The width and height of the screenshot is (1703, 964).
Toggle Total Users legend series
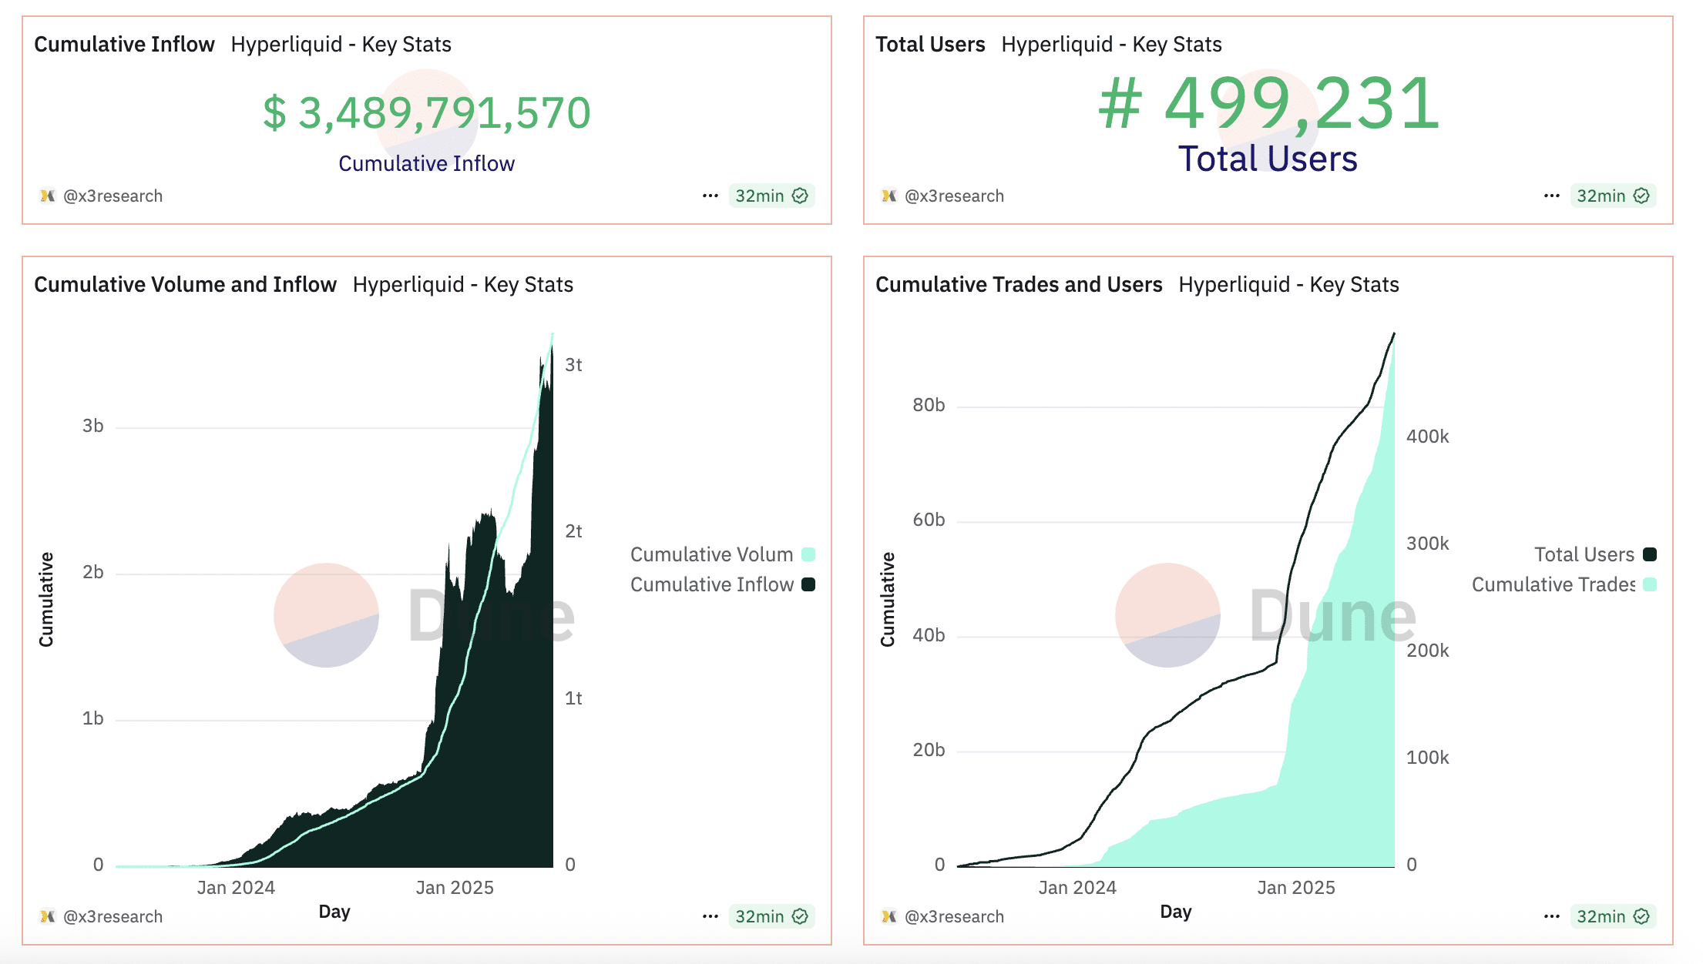[x=1595, y=554]
